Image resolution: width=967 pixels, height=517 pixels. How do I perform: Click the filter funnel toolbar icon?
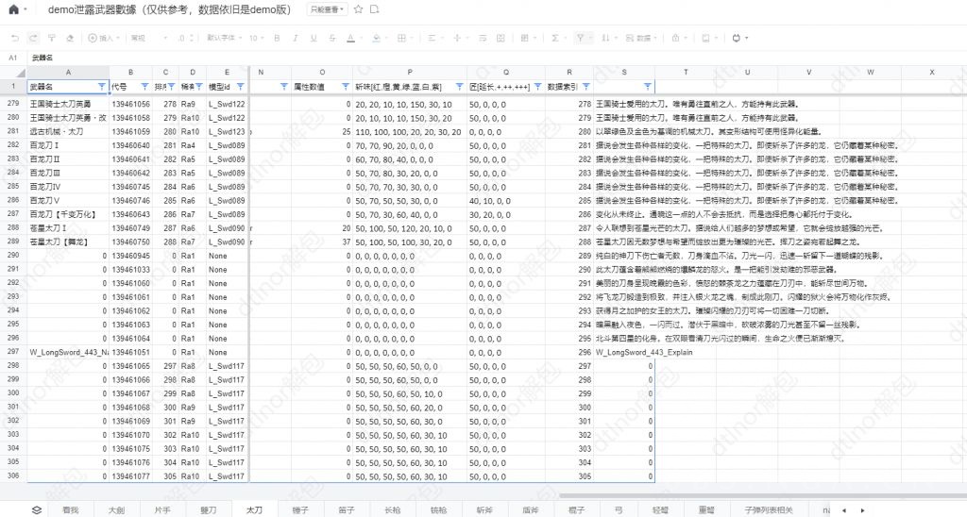[x=581, y=38]
